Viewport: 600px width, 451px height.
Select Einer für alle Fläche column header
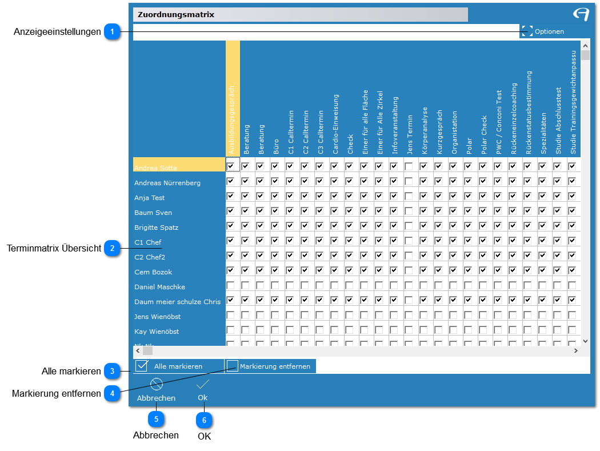coord(366,99)
